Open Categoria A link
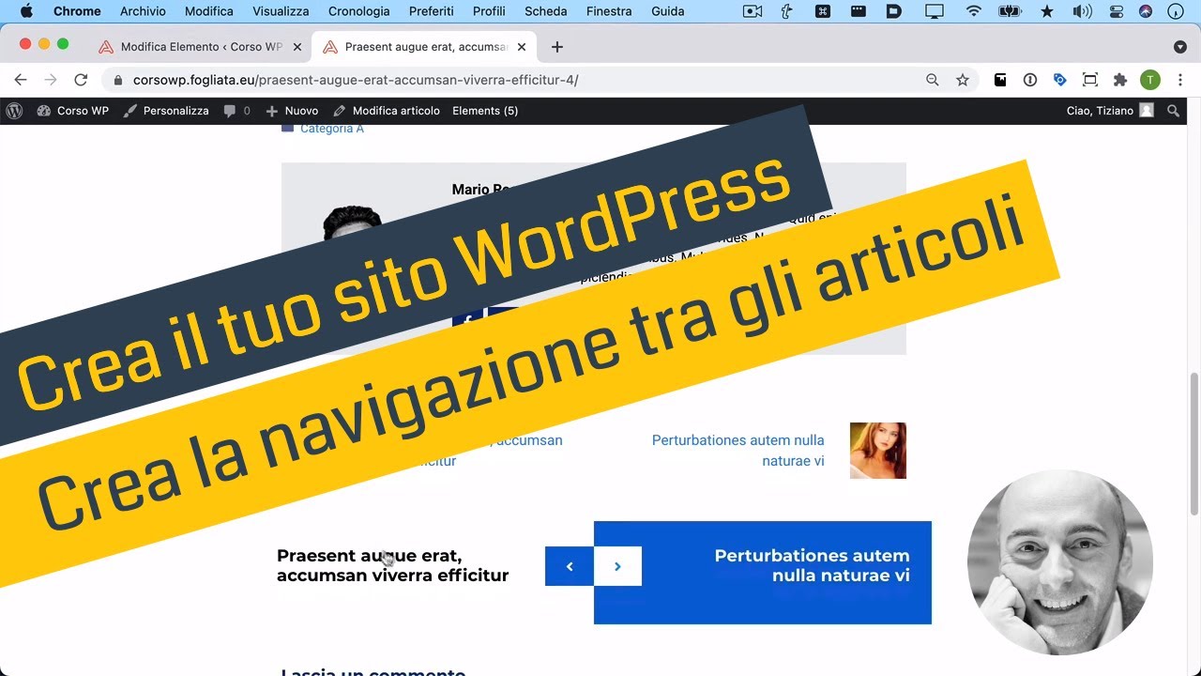Image resolution: width=1201 pixels, height=676 pixels. pyautogui.click(x=332, y=128)
